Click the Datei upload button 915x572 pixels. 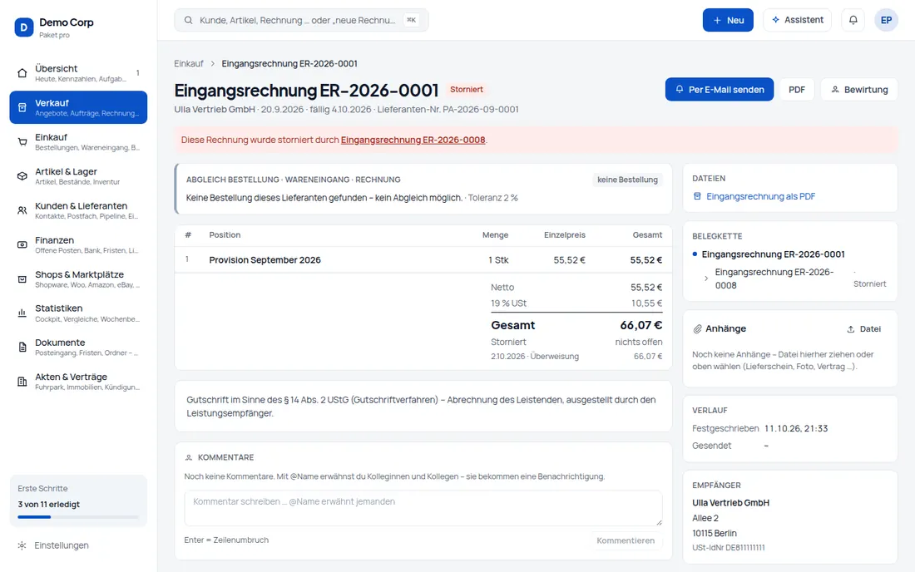click(864, 329)
